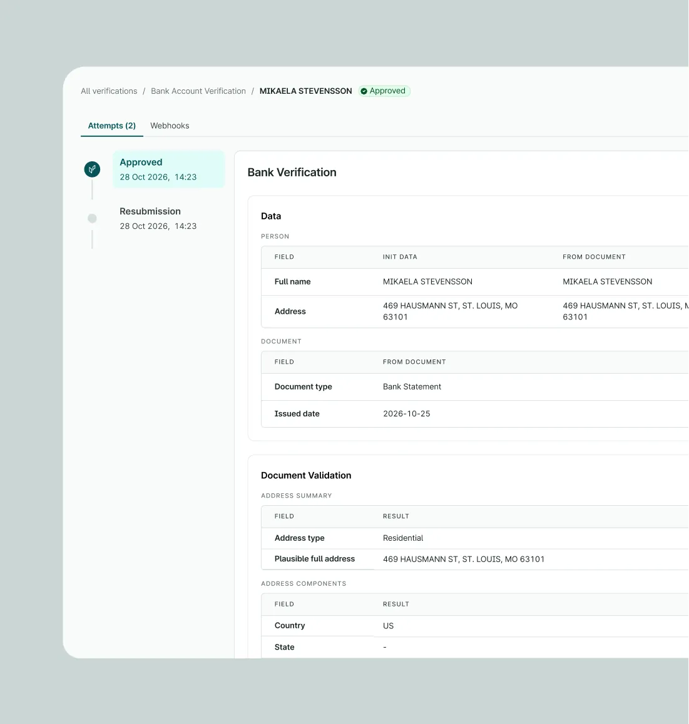Select the Residential result value
The width and height of the screenshot is (689, 724).
click(403, 538)
